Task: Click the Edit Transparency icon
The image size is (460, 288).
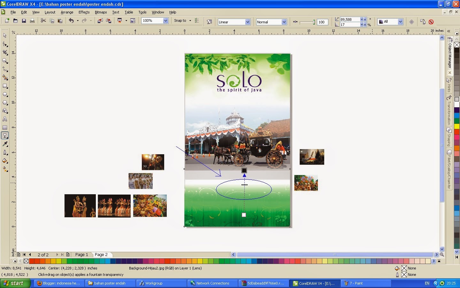Action: point(209,22)
